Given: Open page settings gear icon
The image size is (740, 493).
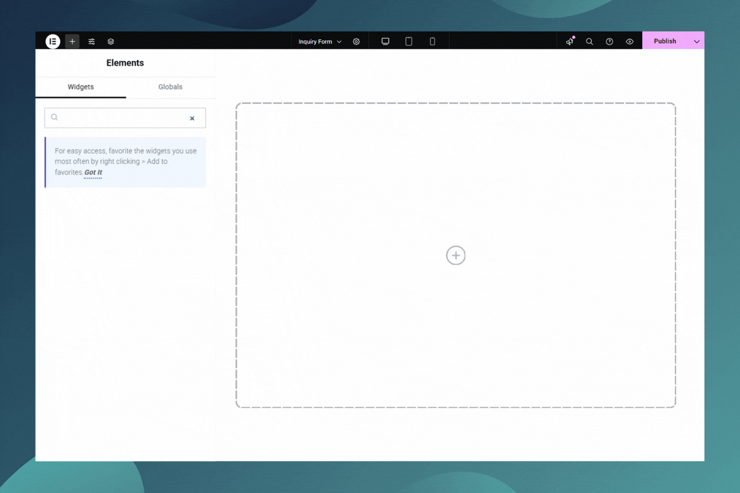Looking at the screenshot, I should tap(356, 41).
